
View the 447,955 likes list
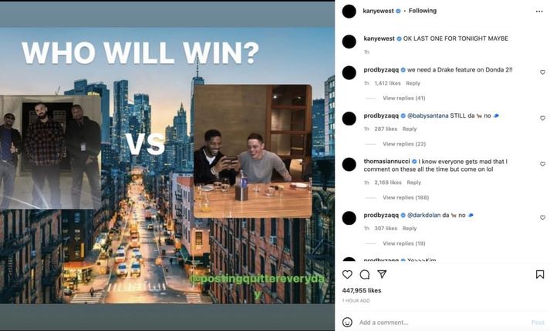tap(361, 290)
